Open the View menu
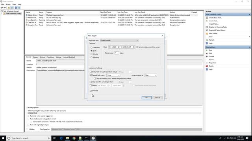 (x=14, y=4)
